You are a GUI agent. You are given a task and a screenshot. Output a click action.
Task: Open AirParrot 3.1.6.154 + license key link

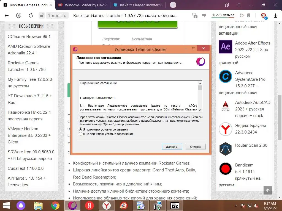[27, 181]
